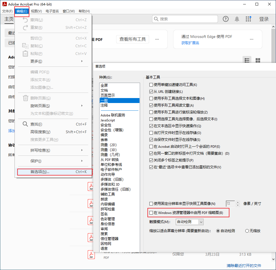Image resolution: width=276 pixels, height=270 pixels.
Task: Select 电子邮件帐户 category
Action: 119,170
